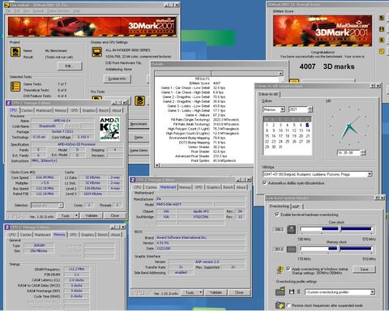
Task: Select day 15 in the calendar
Action: click(267, 136)
